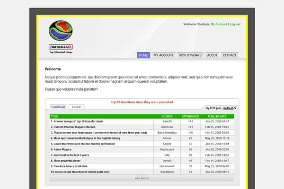Click the Welcome heading
The width and height of the screenshot is (284, 189).
(x=53, y=69)
